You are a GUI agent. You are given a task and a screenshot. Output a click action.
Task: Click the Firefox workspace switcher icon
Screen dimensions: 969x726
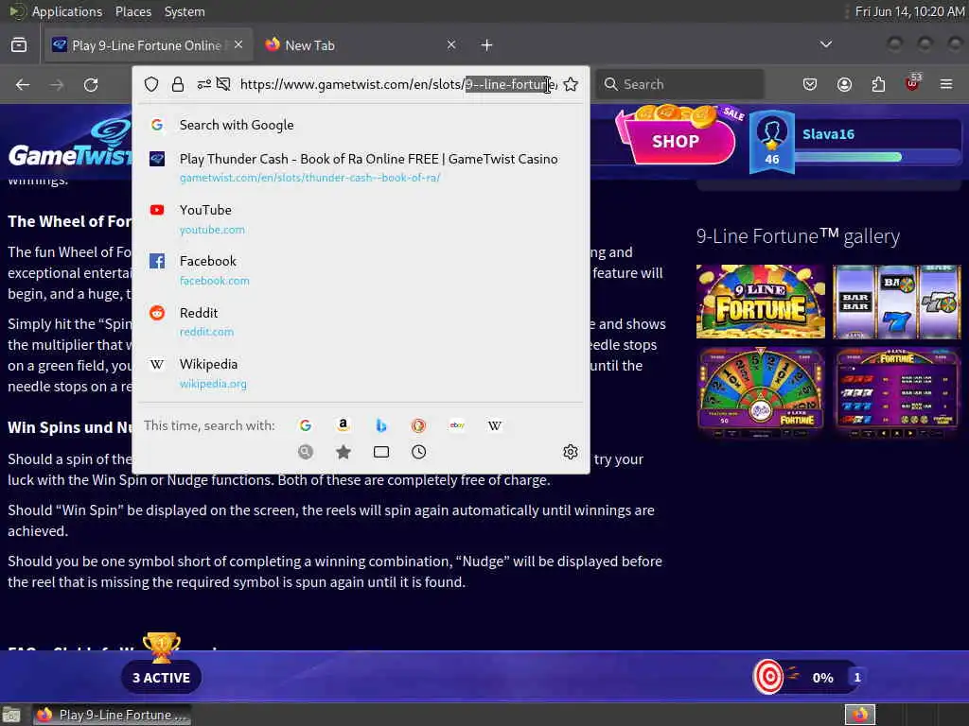(x=860, y=715)
